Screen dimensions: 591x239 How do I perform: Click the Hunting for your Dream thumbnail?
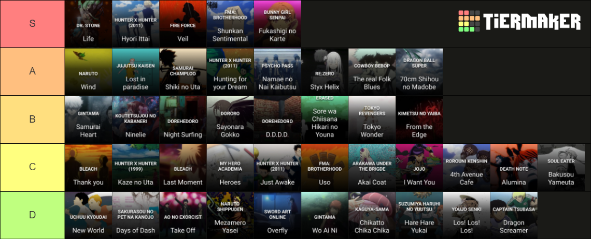tap(230, 71)
